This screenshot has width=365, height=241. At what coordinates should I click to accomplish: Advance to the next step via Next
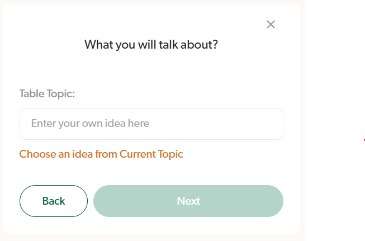[188, 201]
